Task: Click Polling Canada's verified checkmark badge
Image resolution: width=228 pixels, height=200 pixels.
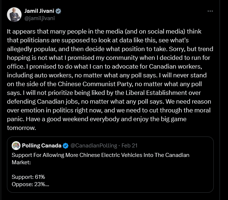Action: click(x=66, y=146)
